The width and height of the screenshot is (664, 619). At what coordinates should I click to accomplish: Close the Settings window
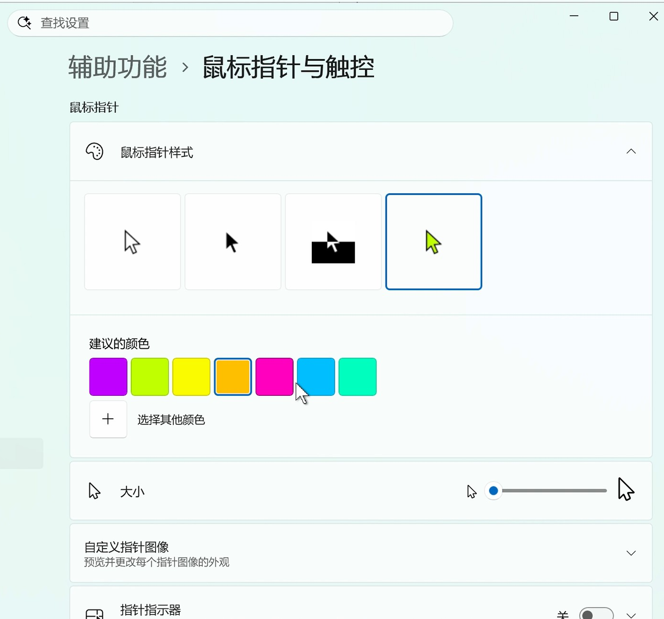click(x=654, y=16)
